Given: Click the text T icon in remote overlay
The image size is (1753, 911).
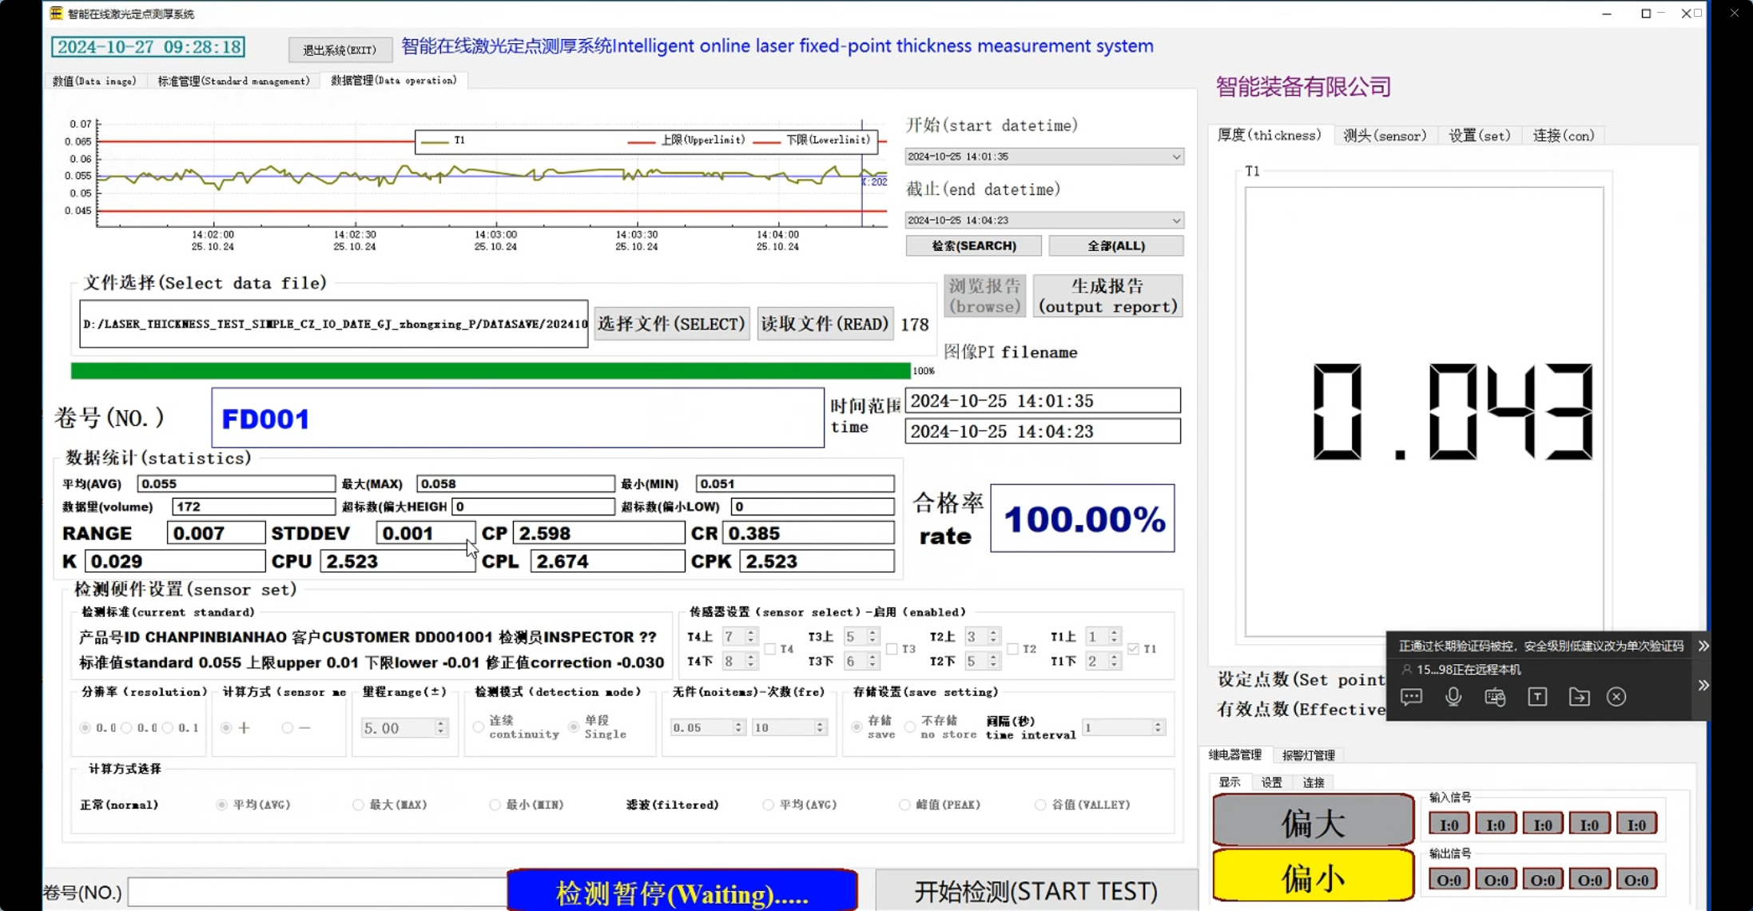Looking at the screenshot, I should click(x=1537, y=697).
